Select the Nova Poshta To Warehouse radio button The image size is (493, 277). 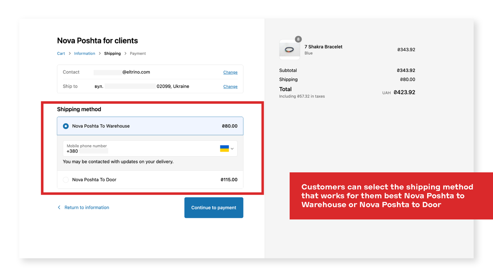click(x=65, y=126)
